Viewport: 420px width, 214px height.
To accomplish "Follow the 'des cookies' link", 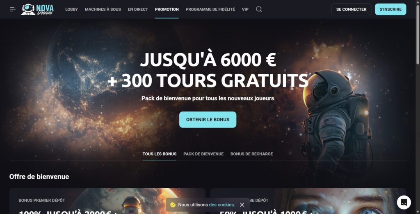I will (x=222, y=205).
